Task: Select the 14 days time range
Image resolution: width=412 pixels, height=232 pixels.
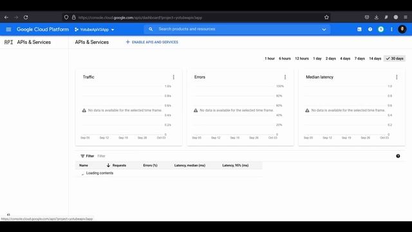Action: [x=375, y=59]
